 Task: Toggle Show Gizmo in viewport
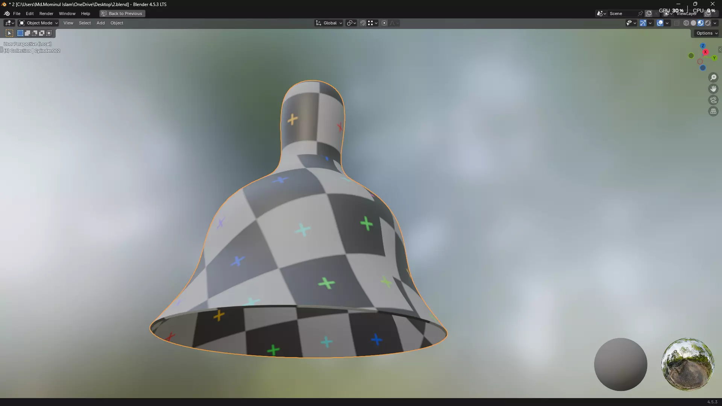[x=643, y=23]
